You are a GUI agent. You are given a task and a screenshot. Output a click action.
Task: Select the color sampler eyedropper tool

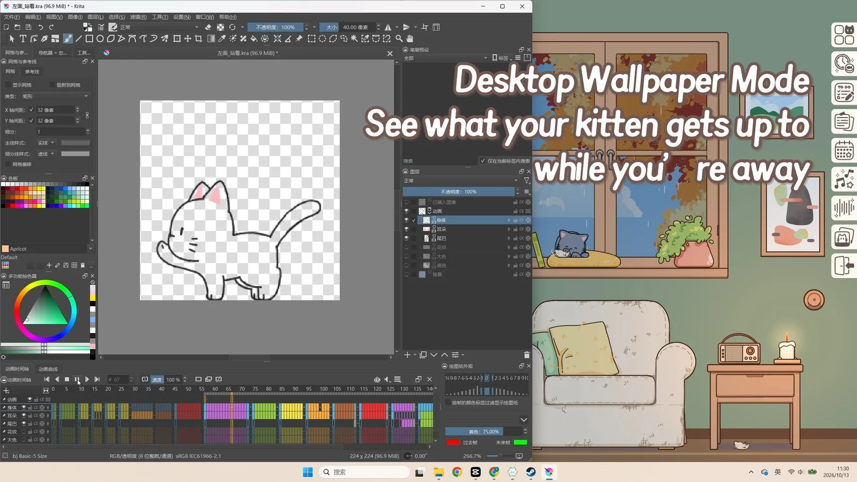pyautogui.click(x=222, y=39)
